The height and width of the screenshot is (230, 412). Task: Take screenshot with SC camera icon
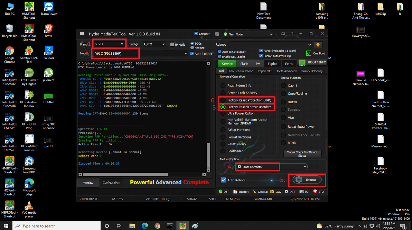point(304,192)
